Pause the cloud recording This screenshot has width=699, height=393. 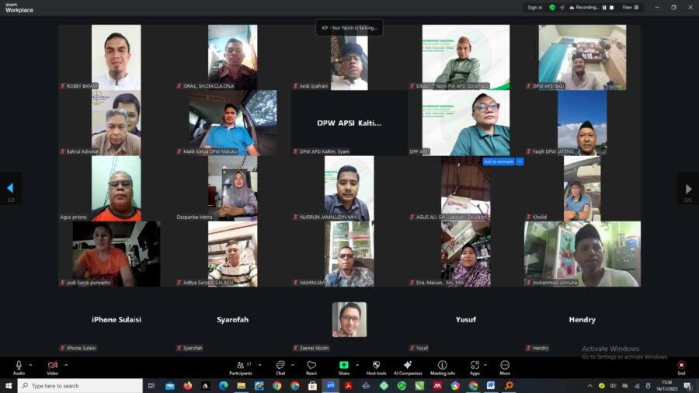pos(603,7)
